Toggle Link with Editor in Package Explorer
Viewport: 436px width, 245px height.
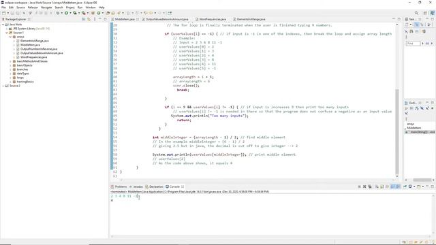(89, 19)
